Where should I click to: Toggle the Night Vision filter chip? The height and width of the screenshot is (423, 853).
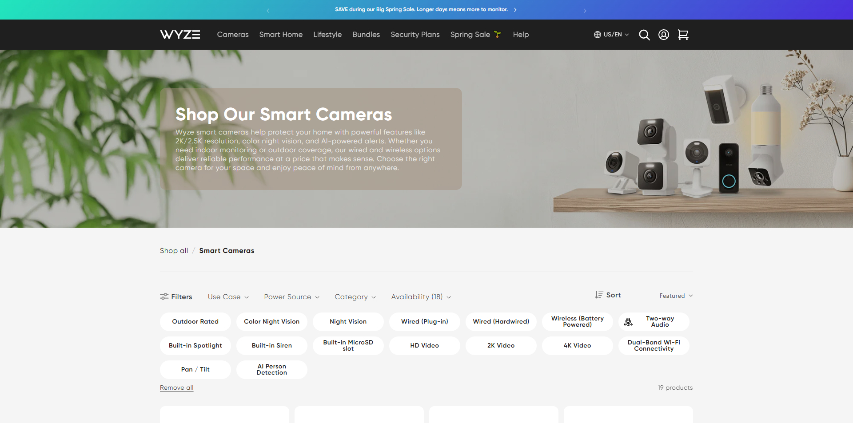pyautogui.click(x=348, y=322)
